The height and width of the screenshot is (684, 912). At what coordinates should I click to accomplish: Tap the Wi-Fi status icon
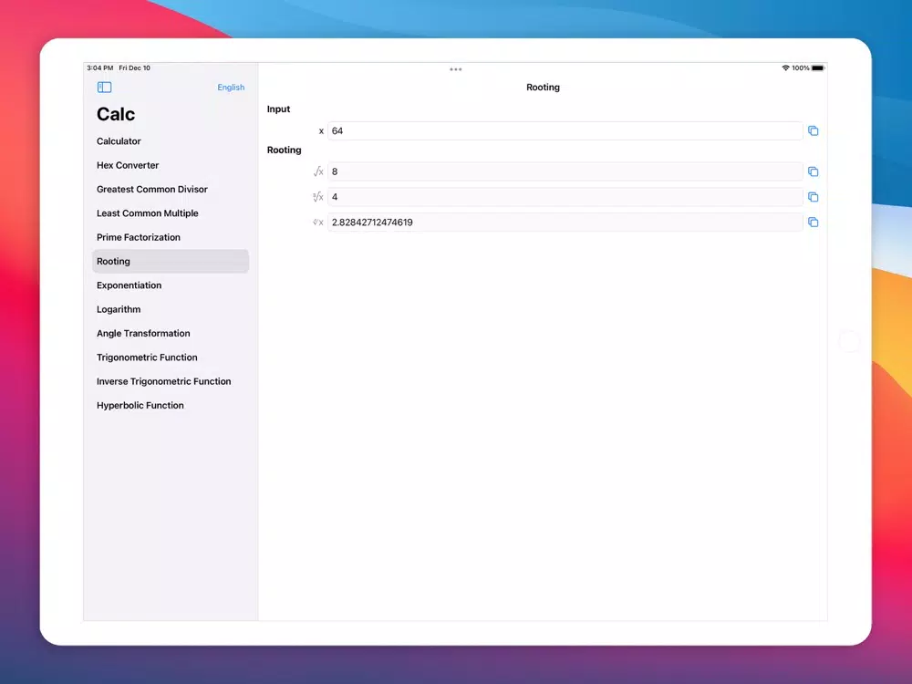pyautogui.click(x=786, y=68)
